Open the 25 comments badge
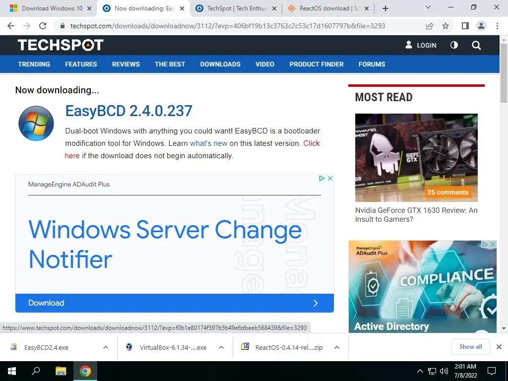Viewport: 508px width, 381px height. (x=448, y=192)
